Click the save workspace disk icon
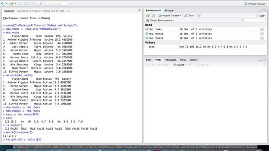 [153, 16]
